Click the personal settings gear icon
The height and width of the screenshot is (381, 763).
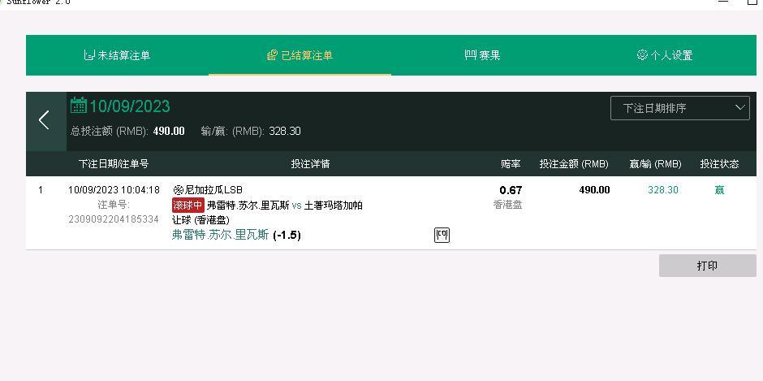click(x=642, y=54)
